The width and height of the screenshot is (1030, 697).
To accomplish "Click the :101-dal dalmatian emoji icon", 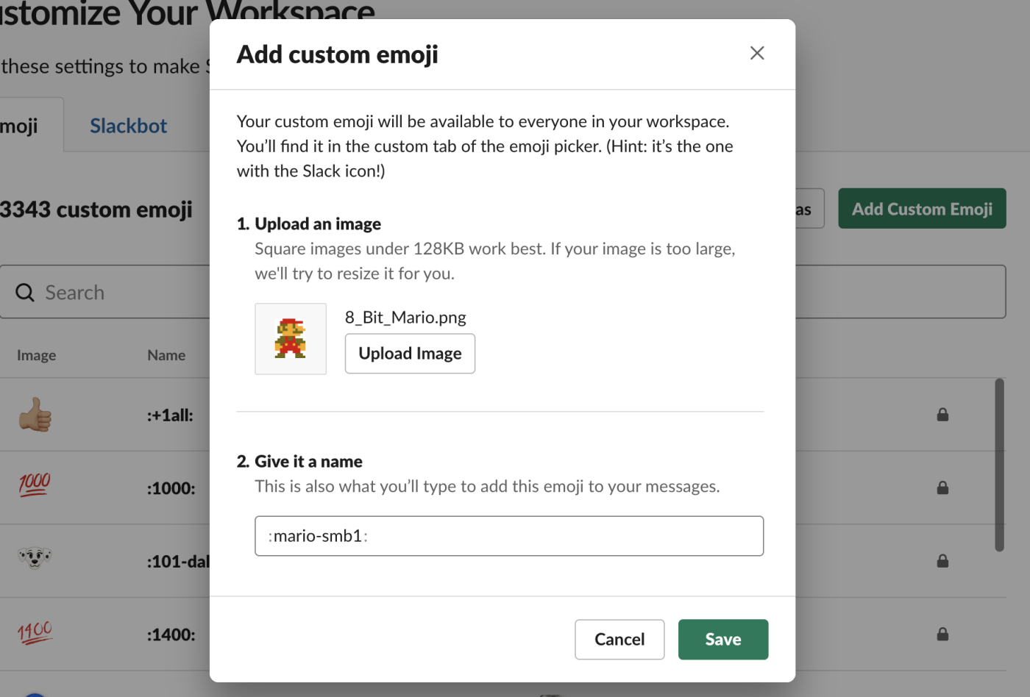I will coord(34,559).
